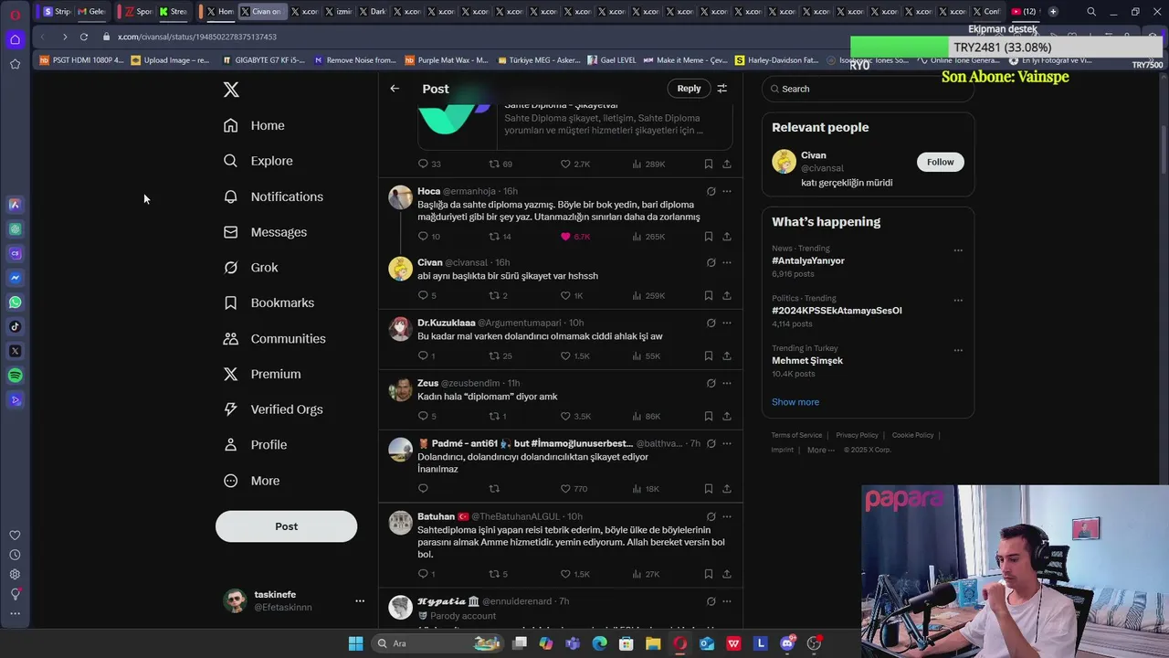Viewport: 1169px width, 658px height.
Task: Follow Civan in Relevant people
Action: point(940,162)
